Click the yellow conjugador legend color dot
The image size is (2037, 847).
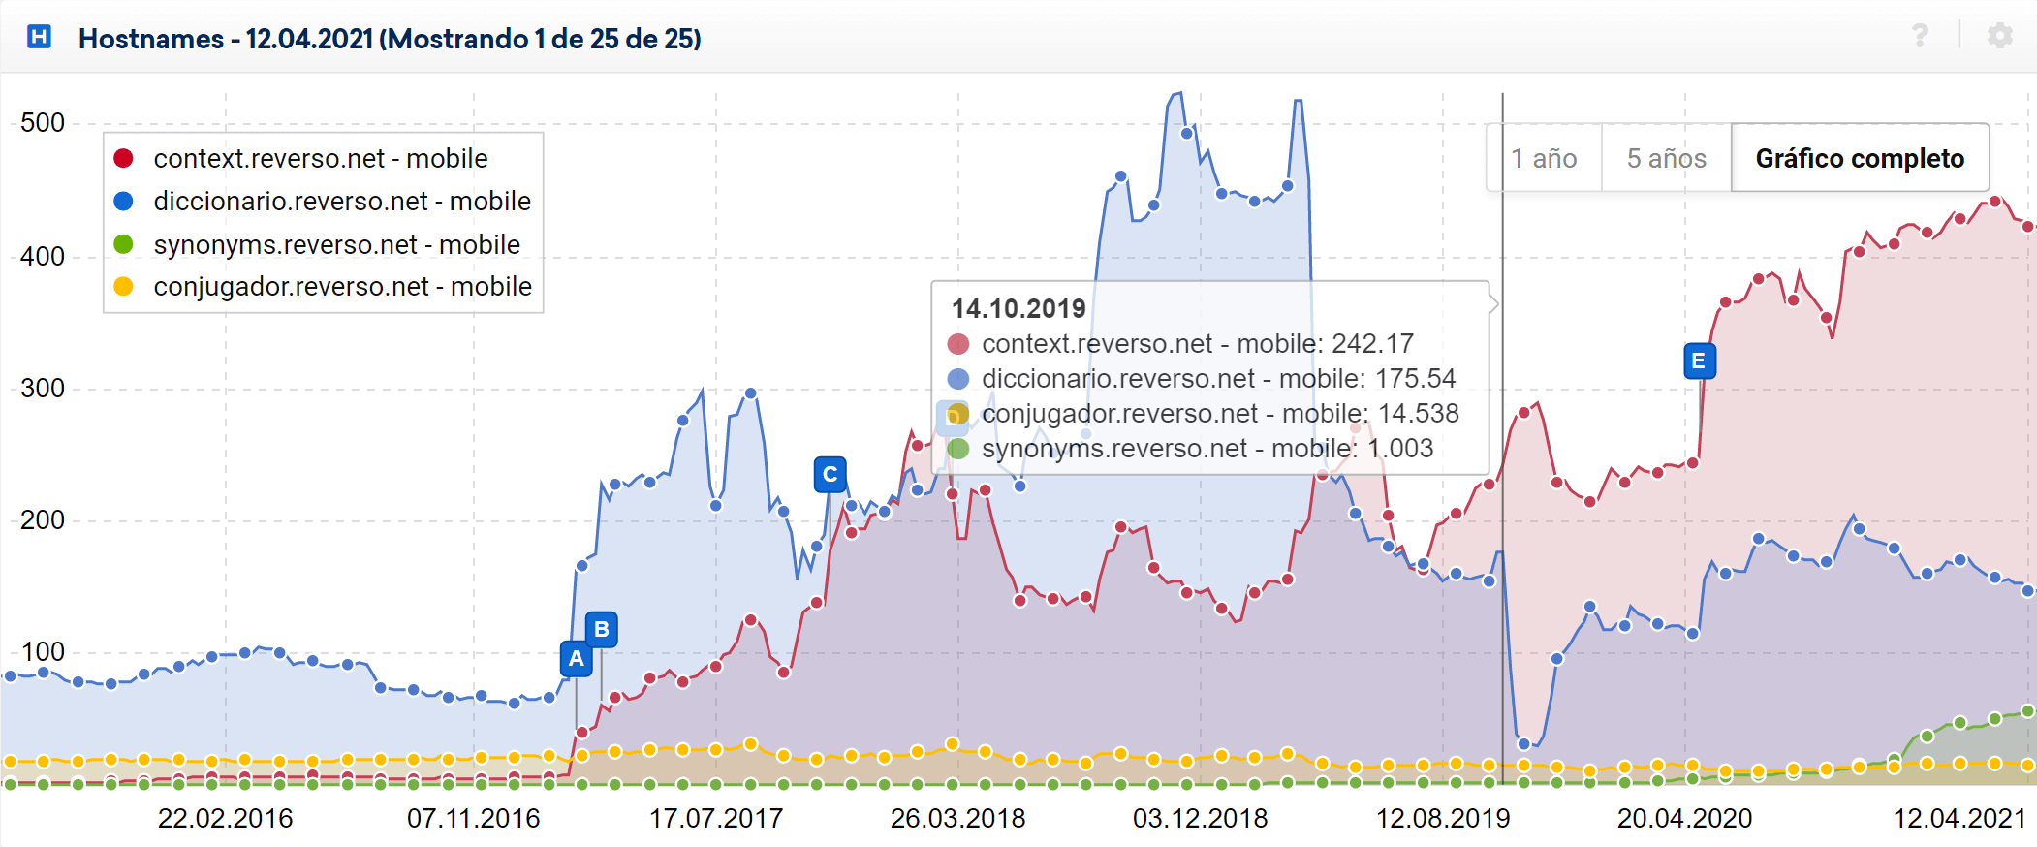click(x=123, y=287)
